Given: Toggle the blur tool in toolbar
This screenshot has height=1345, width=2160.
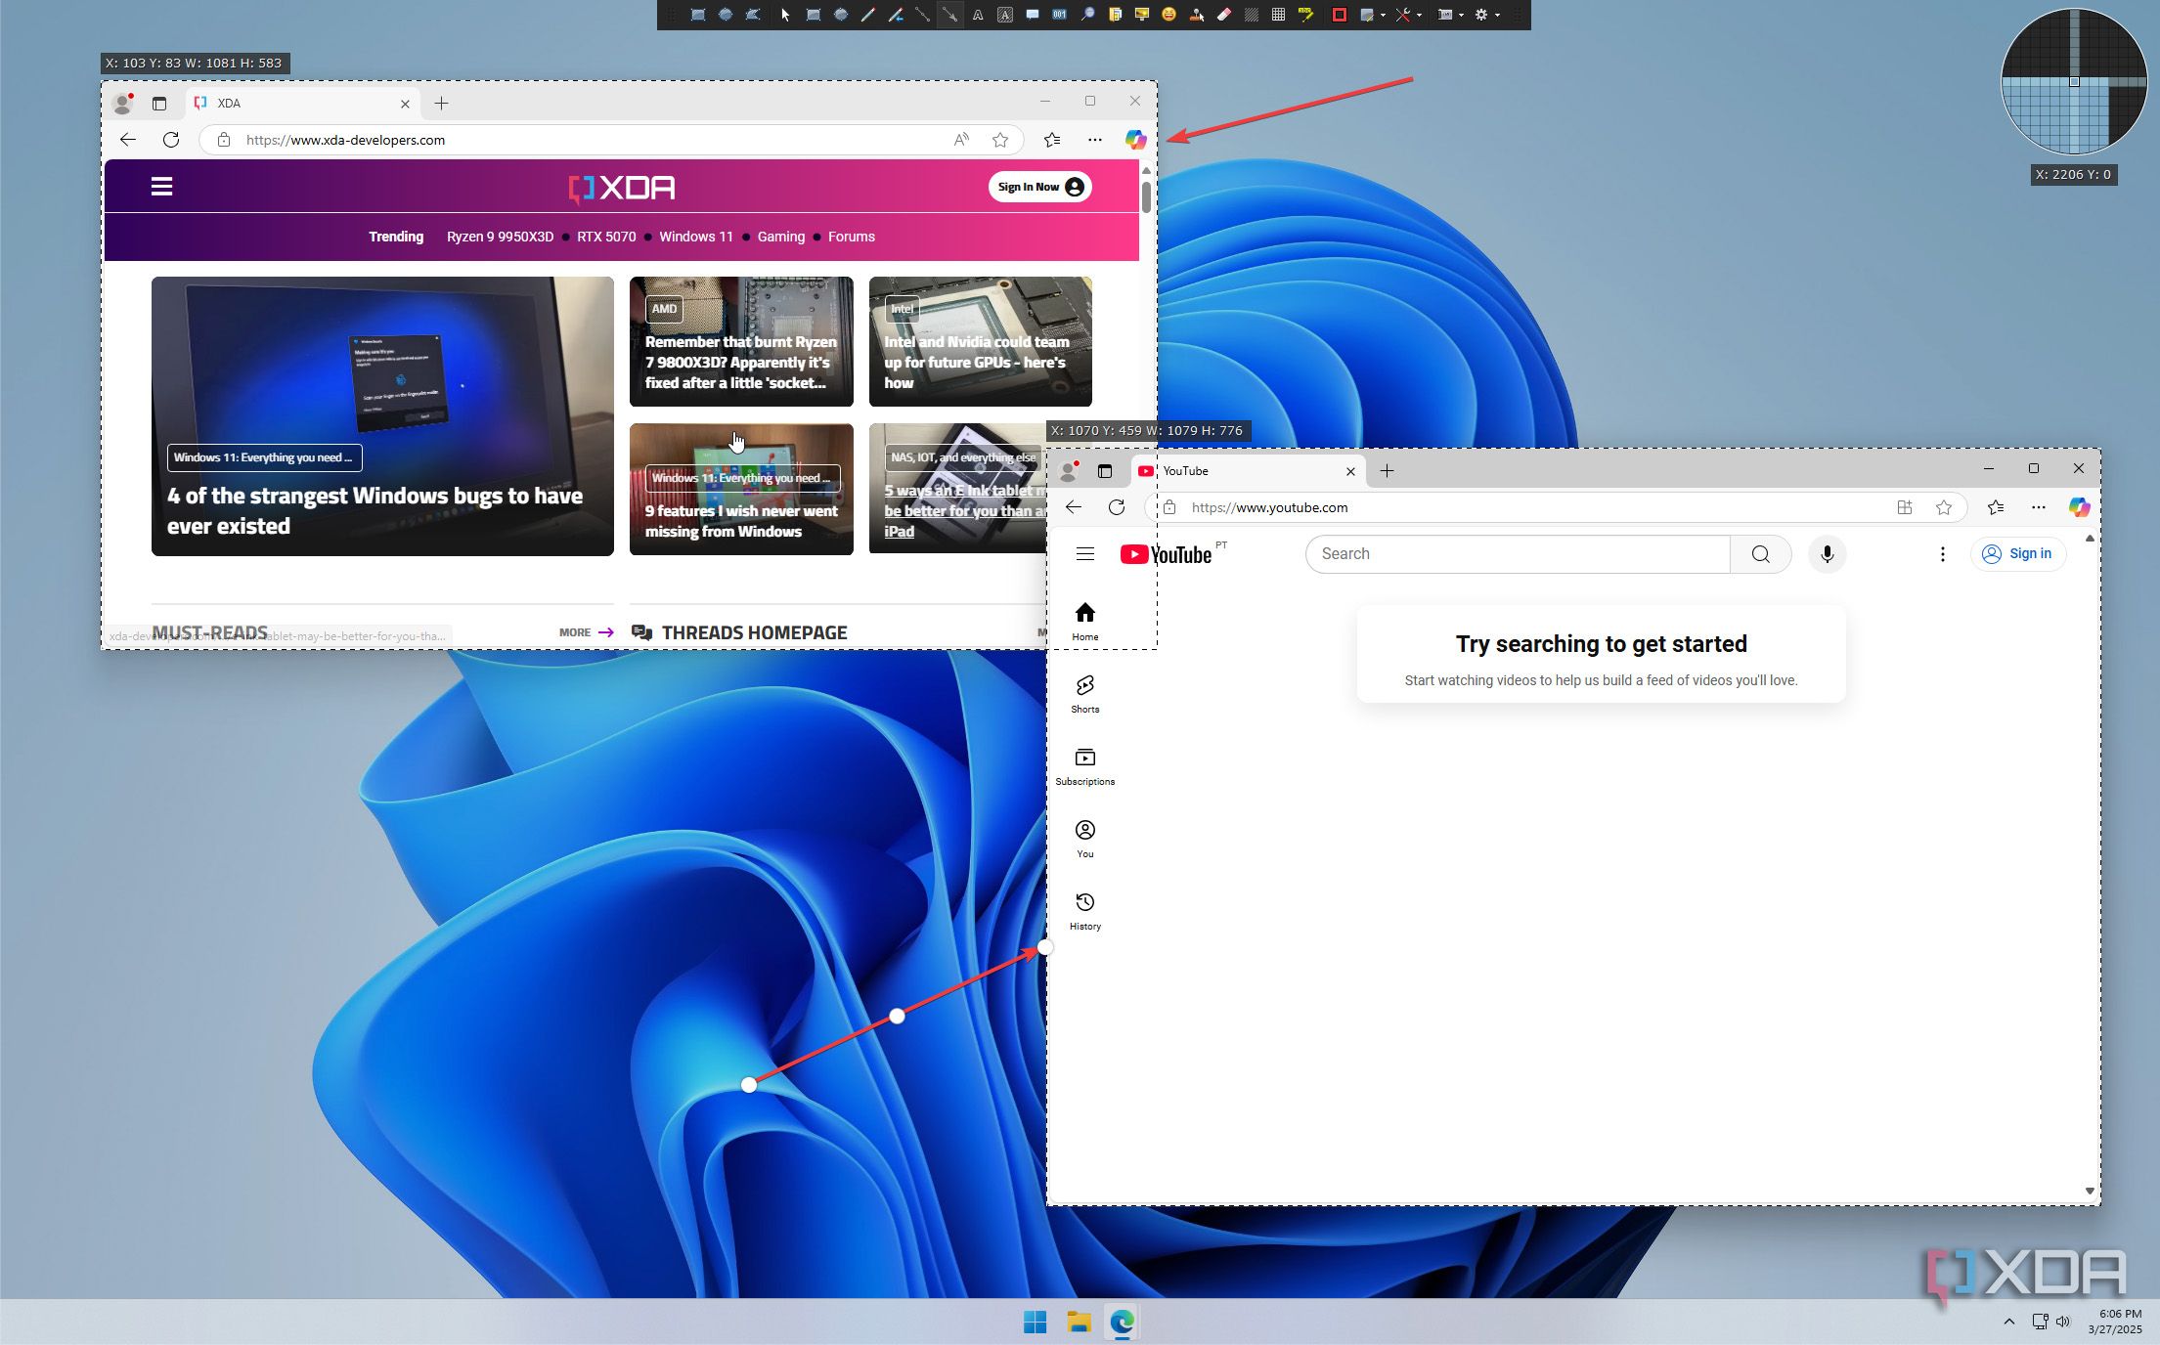Looking at the screenshot, I should point(1251,15).
